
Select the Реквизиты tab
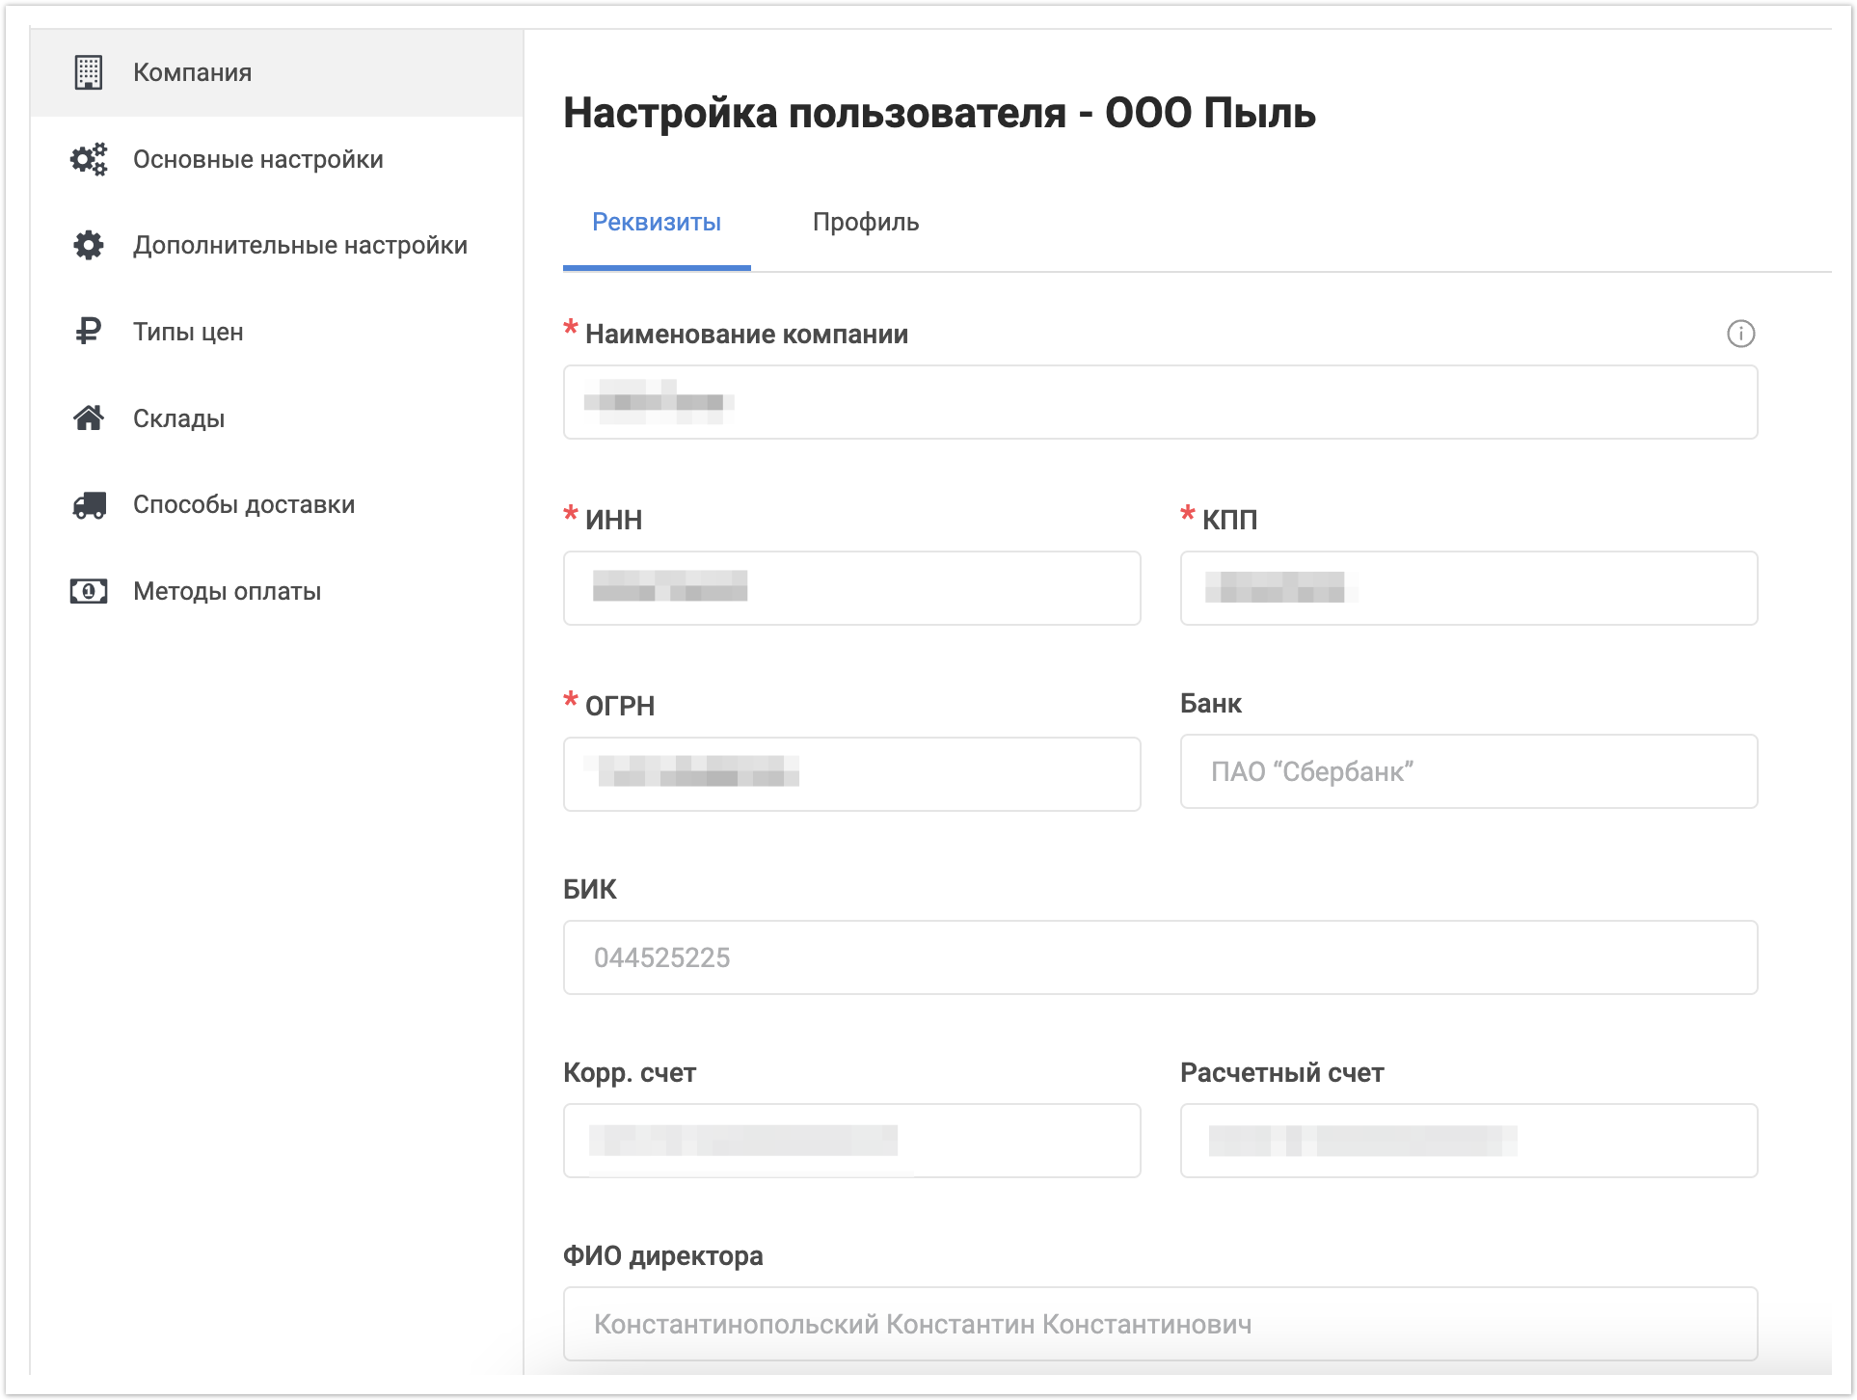click(656, 222)
